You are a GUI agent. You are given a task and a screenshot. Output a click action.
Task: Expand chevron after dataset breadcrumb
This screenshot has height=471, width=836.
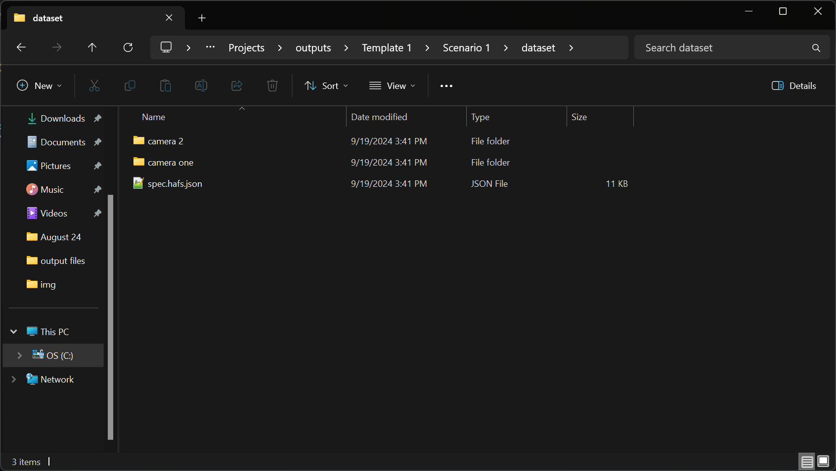click(x=571, y=47)
